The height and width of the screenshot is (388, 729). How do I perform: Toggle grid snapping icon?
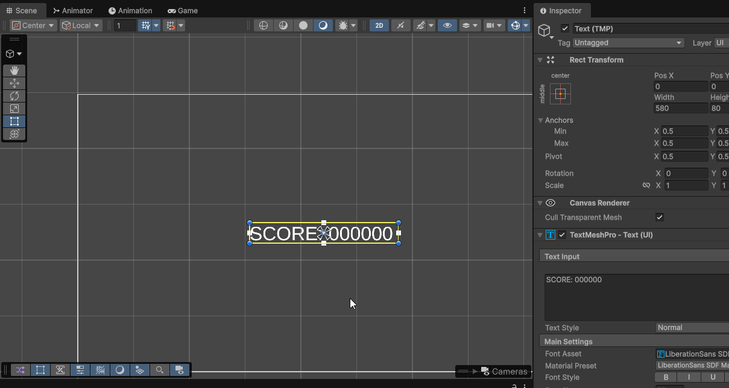(170, 25)
